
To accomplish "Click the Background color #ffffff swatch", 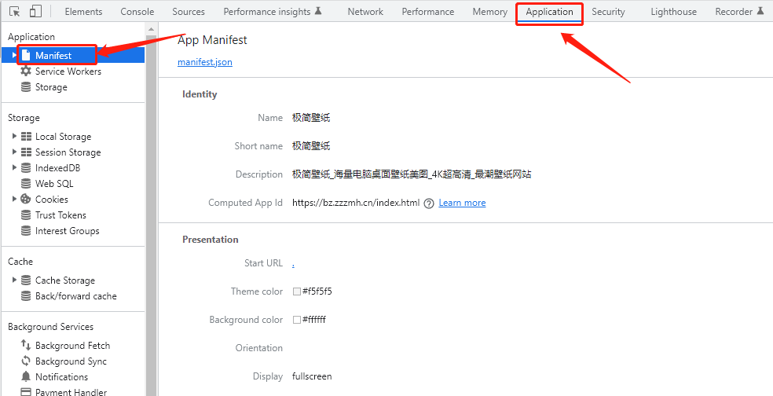I will 297,320.
